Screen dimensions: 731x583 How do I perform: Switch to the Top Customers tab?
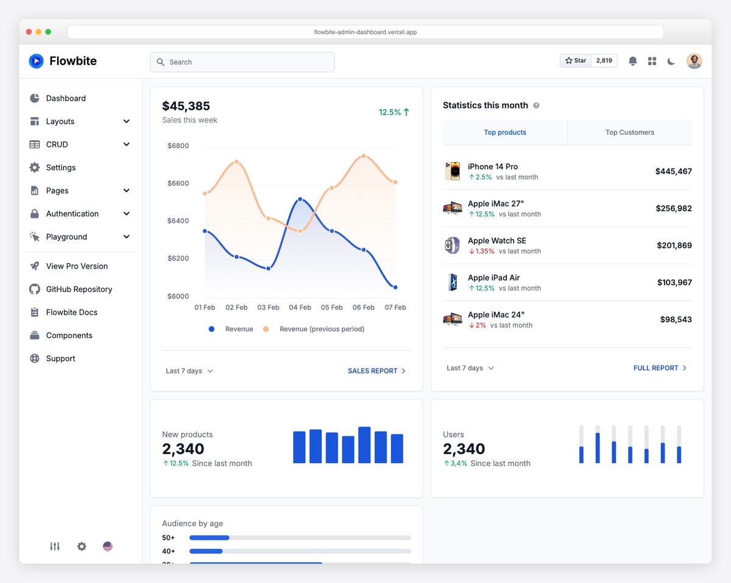[629, 132]
